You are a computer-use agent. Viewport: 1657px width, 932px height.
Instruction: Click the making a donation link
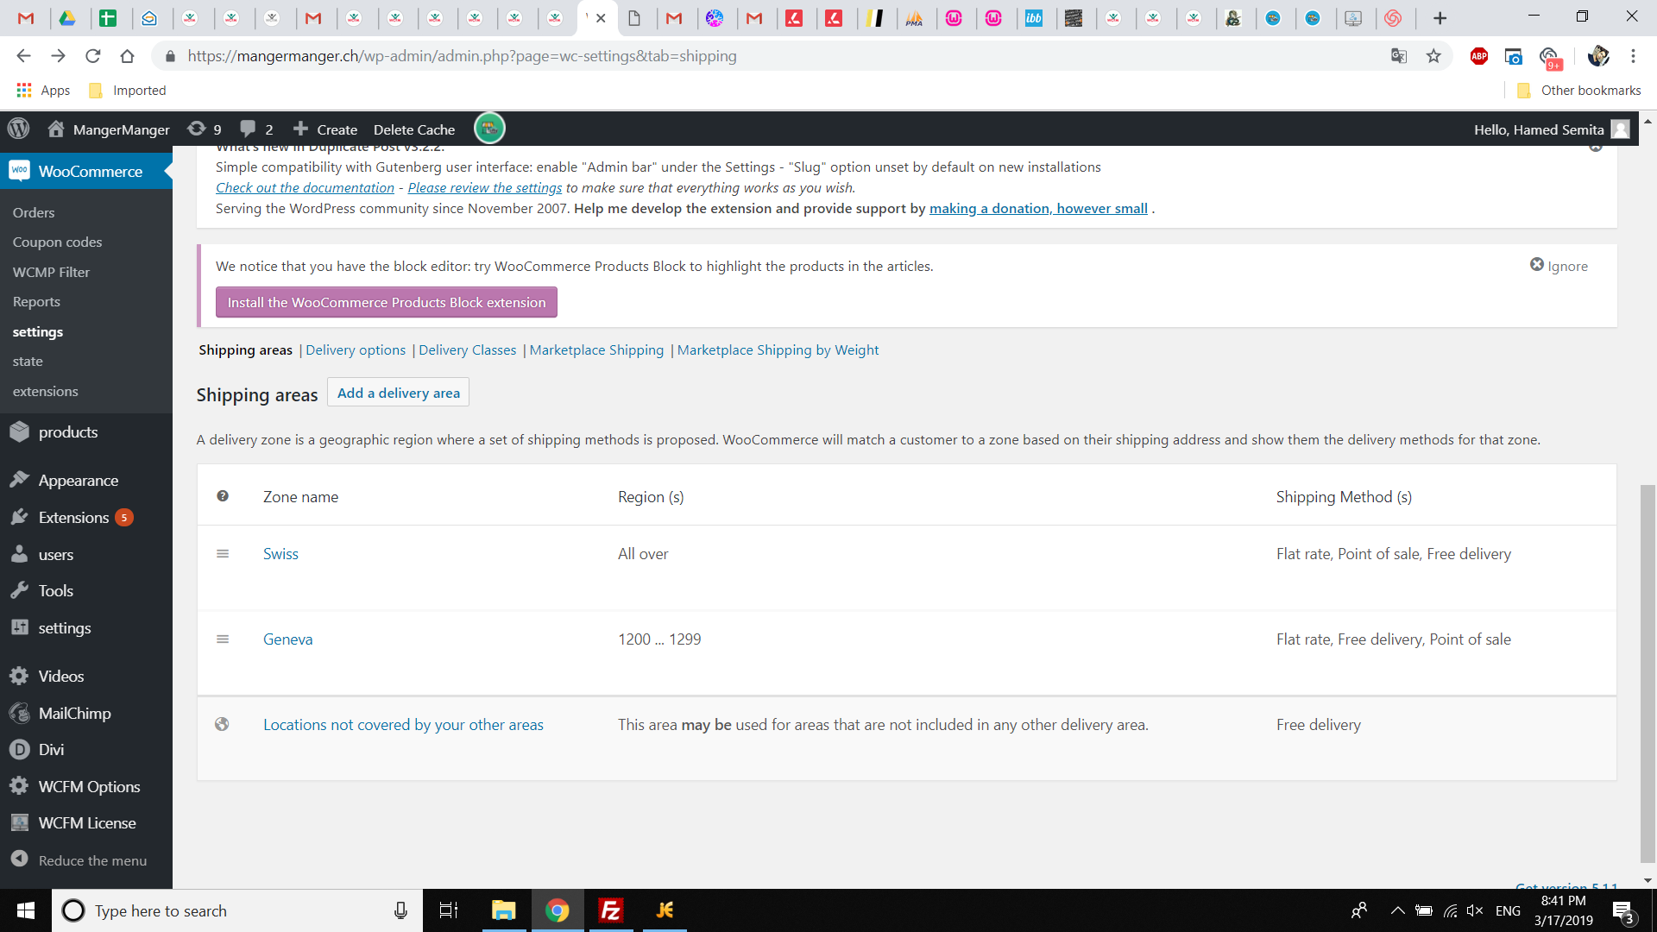(1038, 209)
